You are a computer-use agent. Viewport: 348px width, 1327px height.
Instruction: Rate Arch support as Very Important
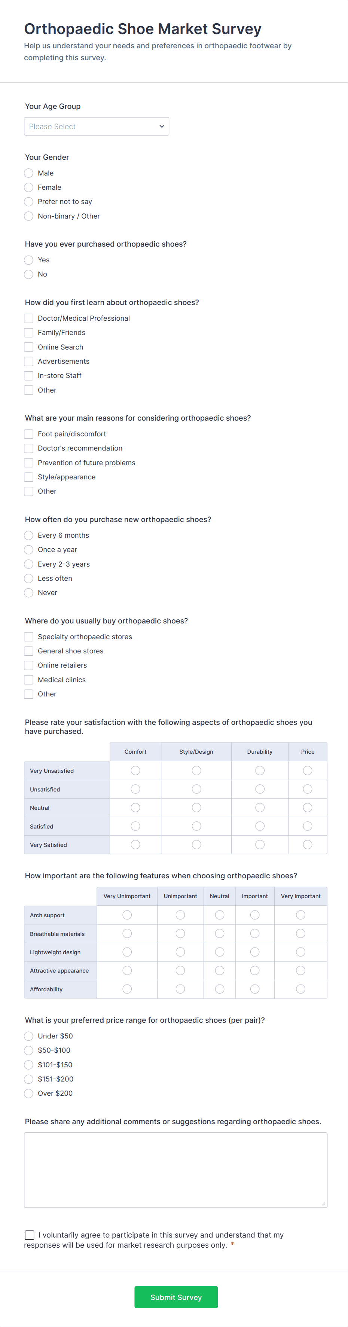[300, 915]
